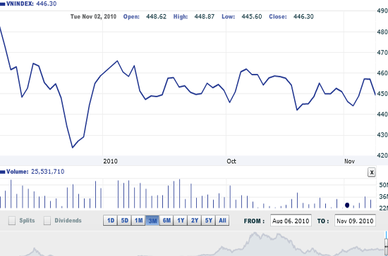Click the highlighted volume dot marker

347,205
